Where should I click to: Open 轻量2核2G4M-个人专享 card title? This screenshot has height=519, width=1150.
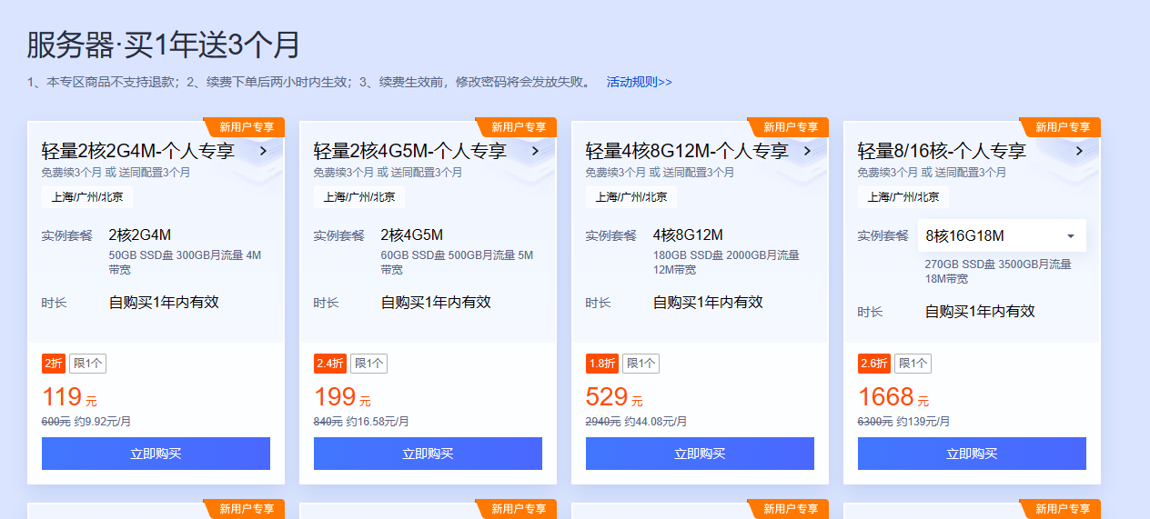(x=138, y=151)
